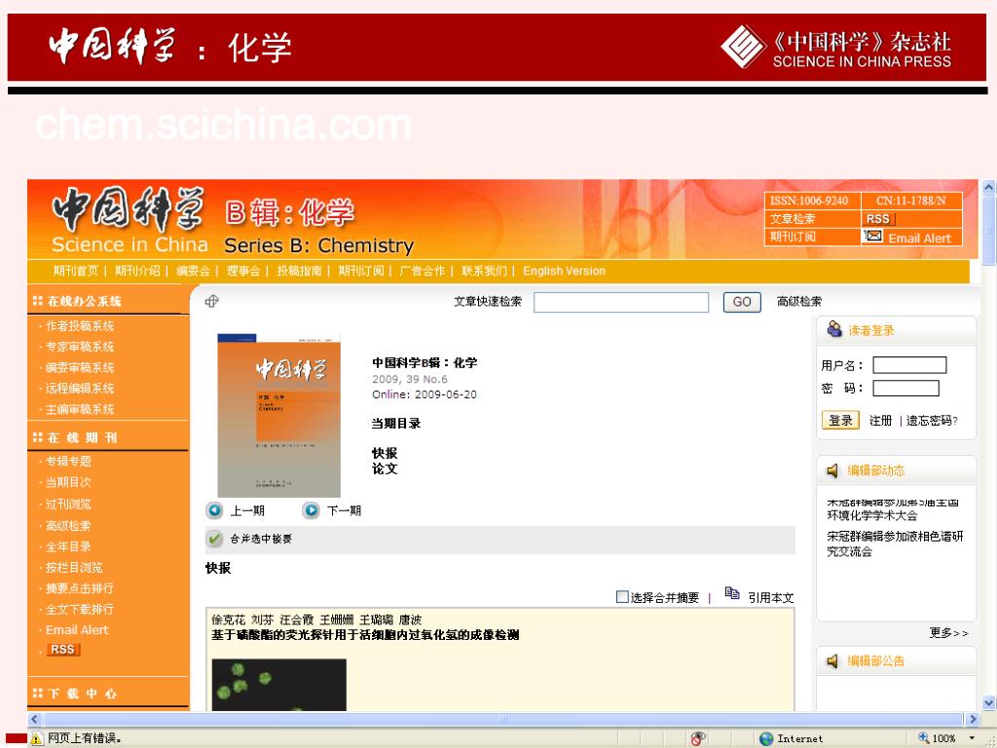Click the crosshair icon left of the search bar
This screenshot has width=997, height=748.
211,302
